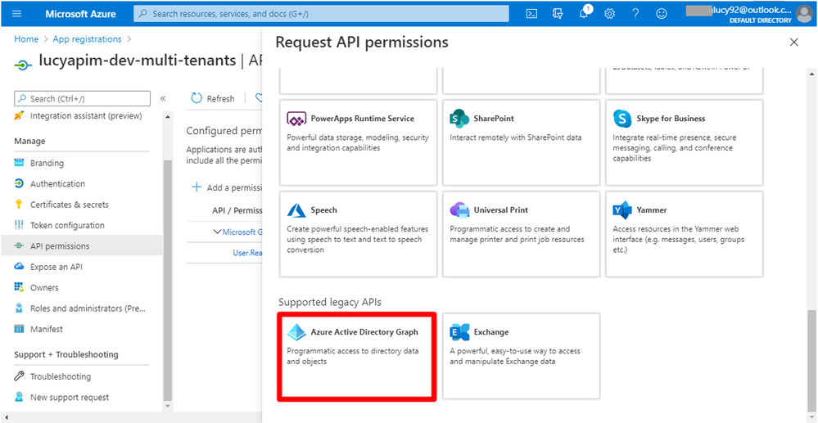The height and width of the screenshot is (423, 818).
Task: Click the Supported legacy APIs heading
Action: (x=331, y=302)
